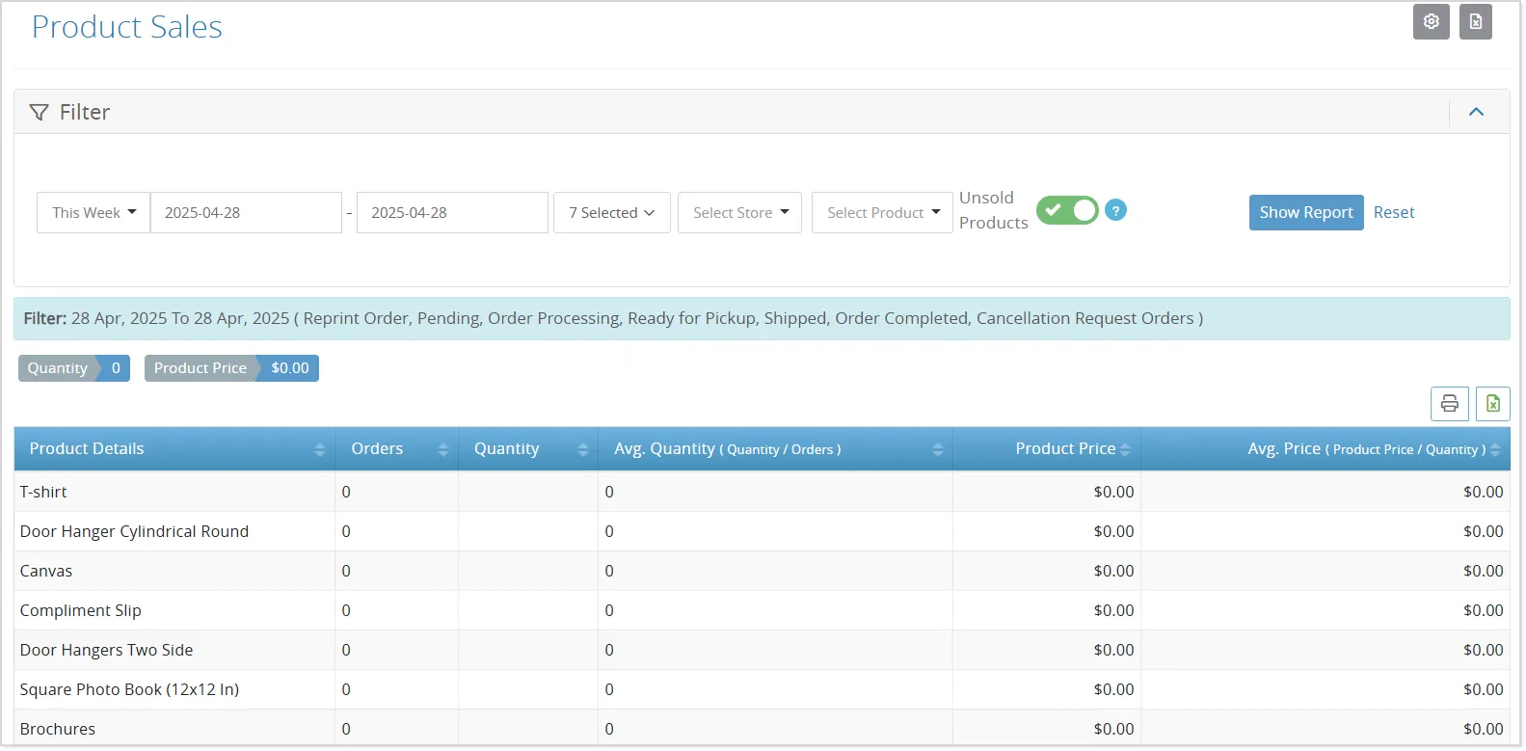Print the report using printer icon
The height and width of the screenshot is (751, 1526).
[x=1449, y=404]
